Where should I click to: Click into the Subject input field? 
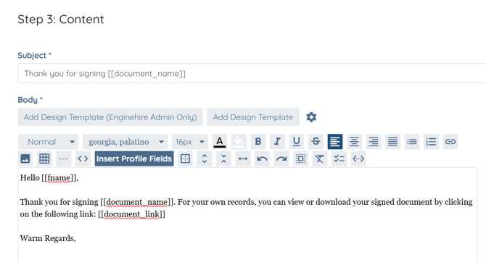click(252, 73)
